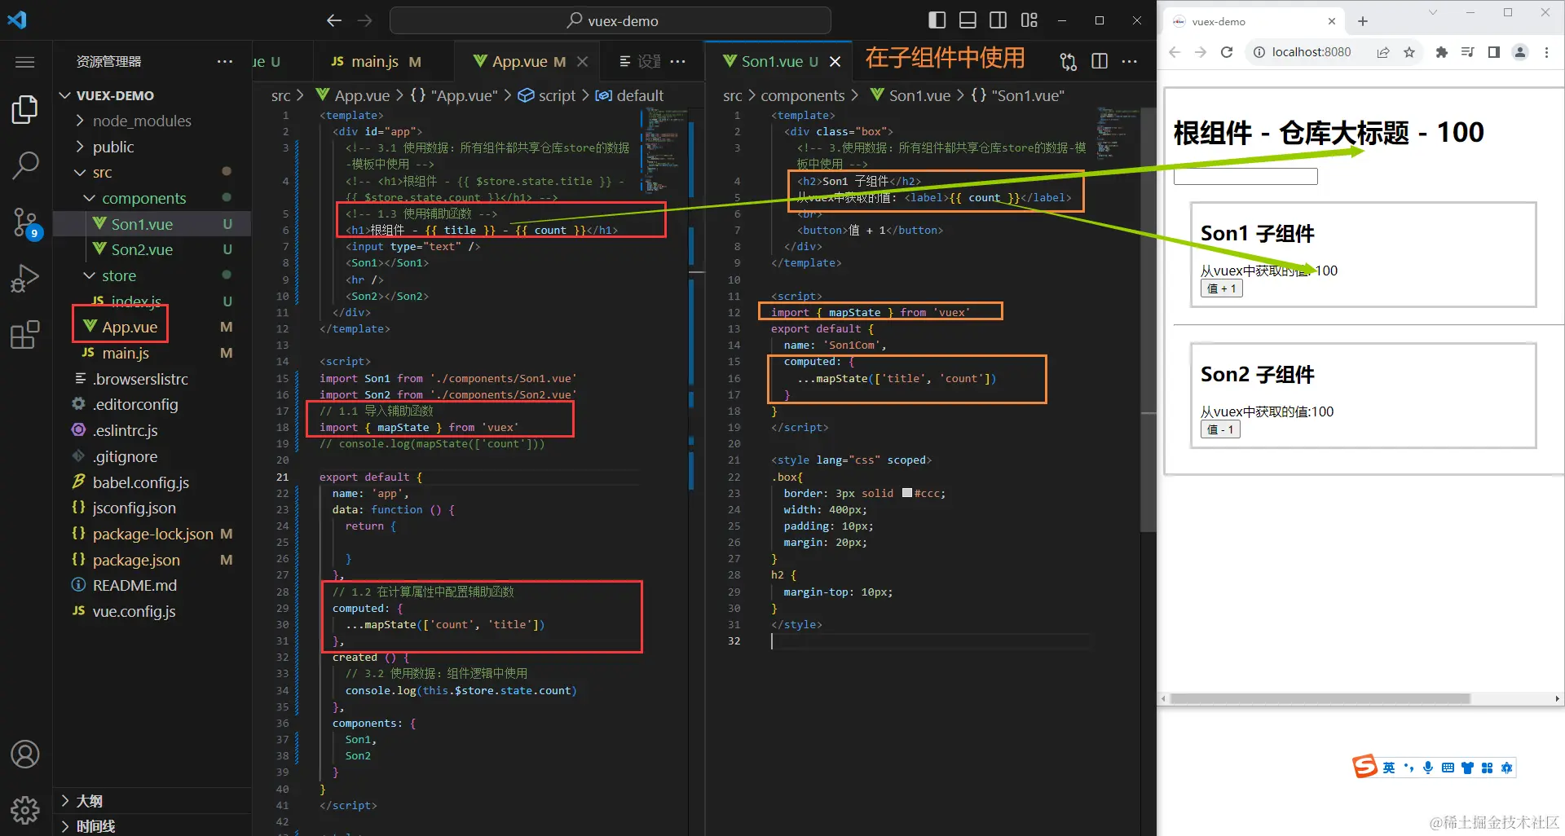Screen dimensions: 1565x836
Task: Open index.js under store folder
Action: (x=135, y=301)
